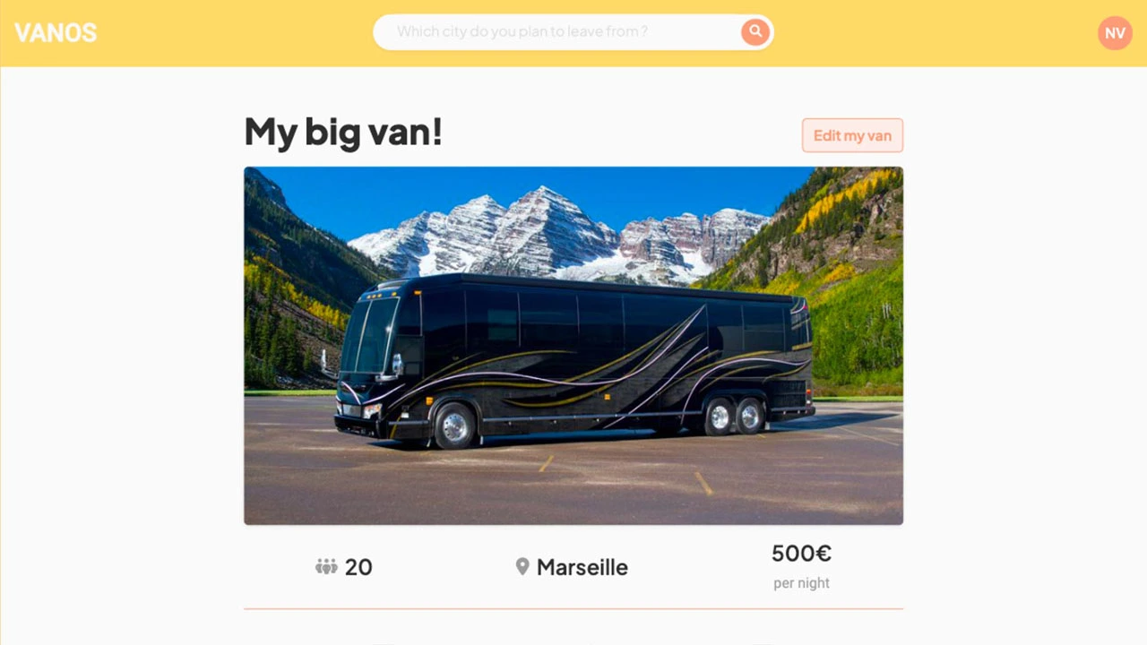Click the magnifying glass search icon
Screen dimensions: 1147x645
point(755,32)
